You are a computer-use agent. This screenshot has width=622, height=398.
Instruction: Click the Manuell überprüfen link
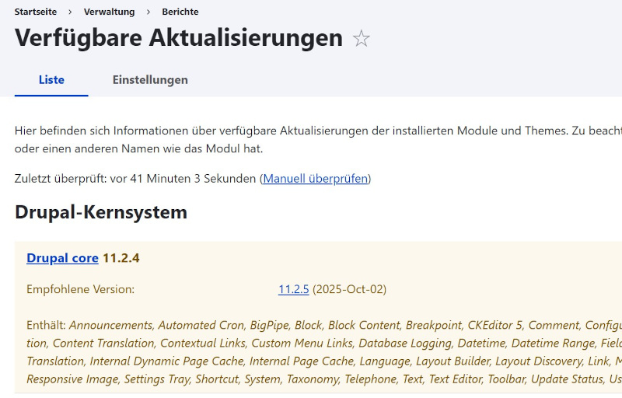click(x=315, y=178)
